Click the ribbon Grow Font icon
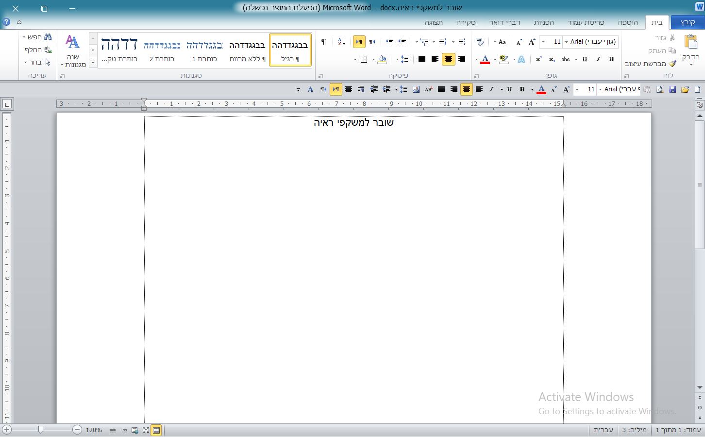 tap(532, 42)
